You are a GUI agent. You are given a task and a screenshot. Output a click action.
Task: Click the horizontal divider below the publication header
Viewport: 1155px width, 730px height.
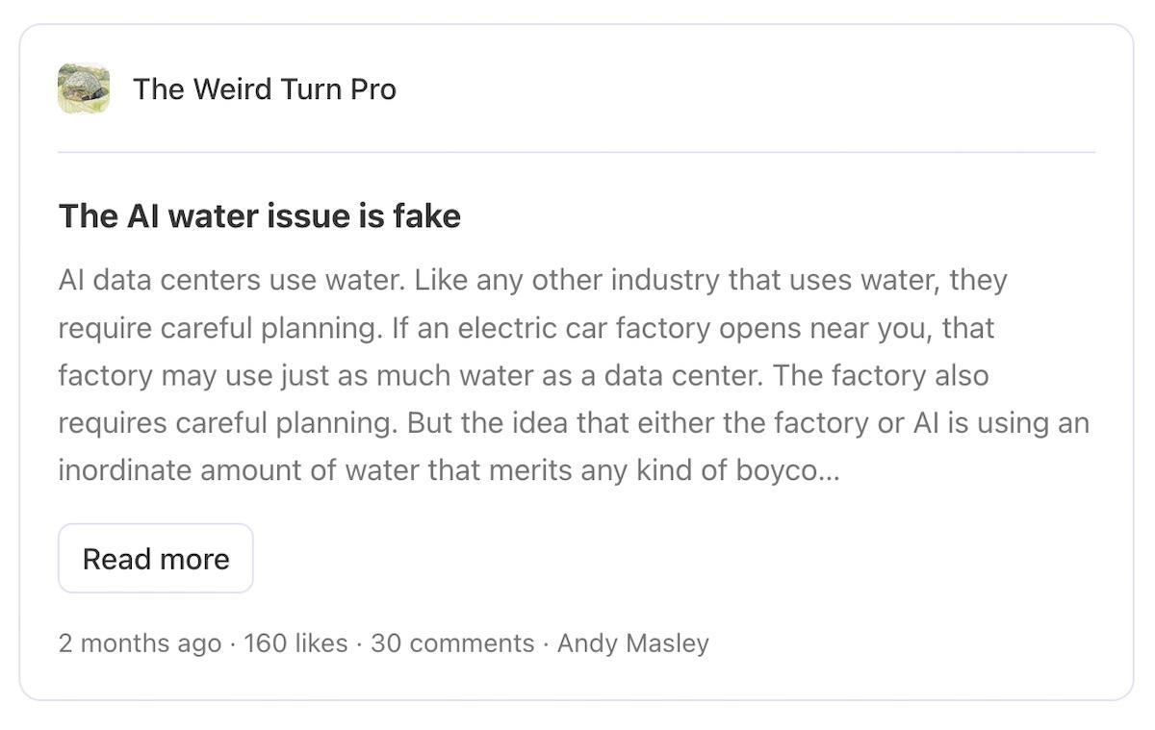[576, 152]
